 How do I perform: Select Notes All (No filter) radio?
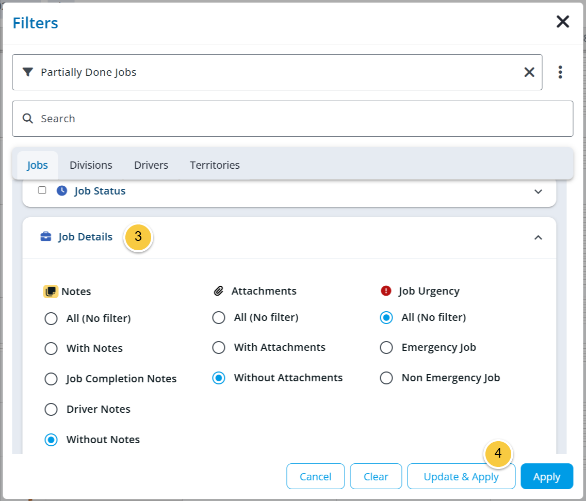(x=51, y=318)
